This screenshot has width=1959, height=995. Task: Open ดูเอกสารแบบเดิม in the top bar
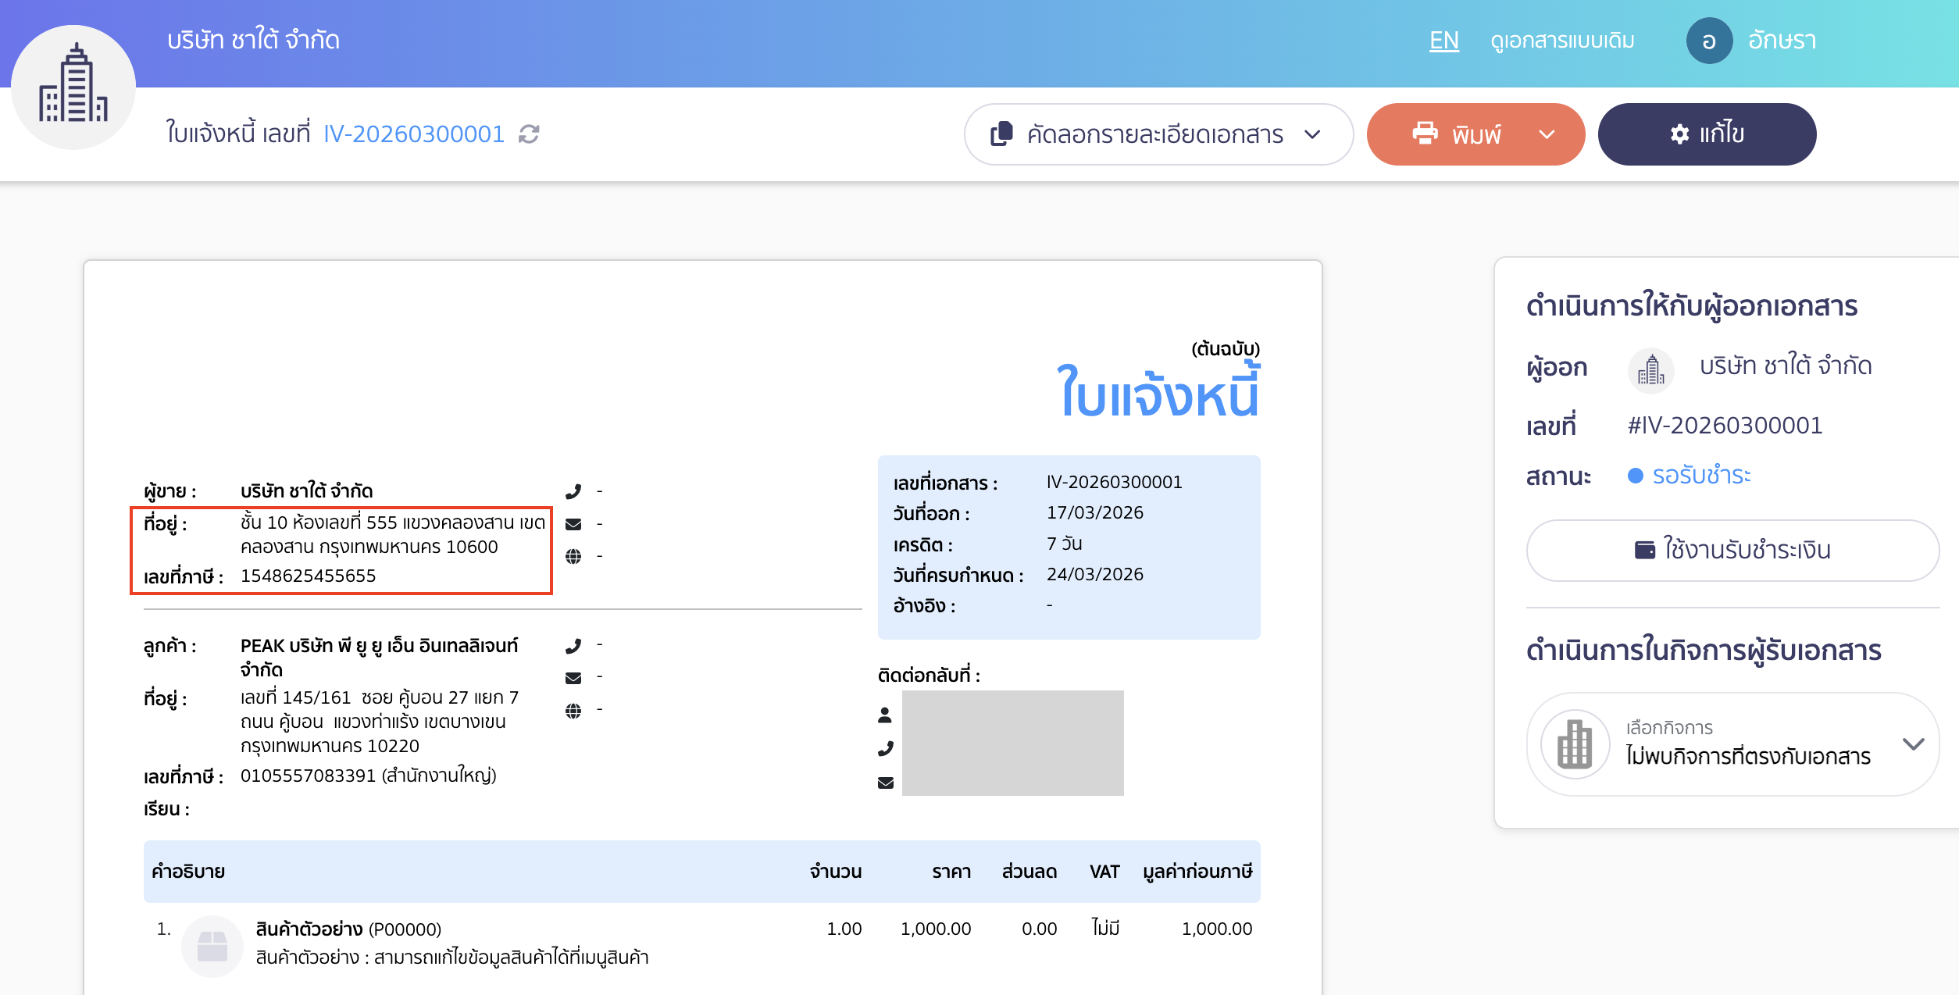click(x=1561, y=40)
